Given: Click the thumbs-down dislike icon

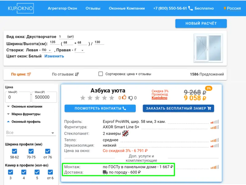Looking at the screenshot, I should coord(130,98).
